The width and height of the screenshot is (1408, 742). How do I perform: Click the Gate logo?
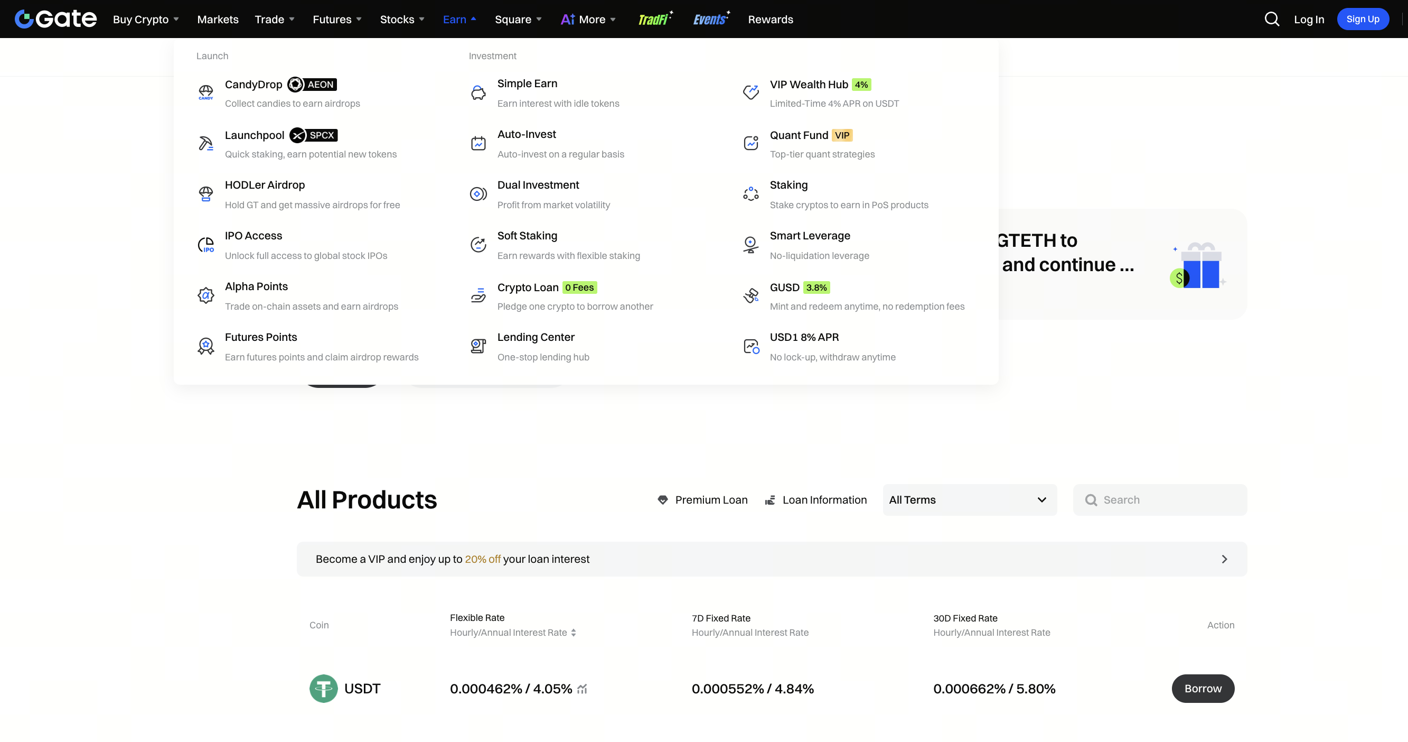[x=55, y=19]
